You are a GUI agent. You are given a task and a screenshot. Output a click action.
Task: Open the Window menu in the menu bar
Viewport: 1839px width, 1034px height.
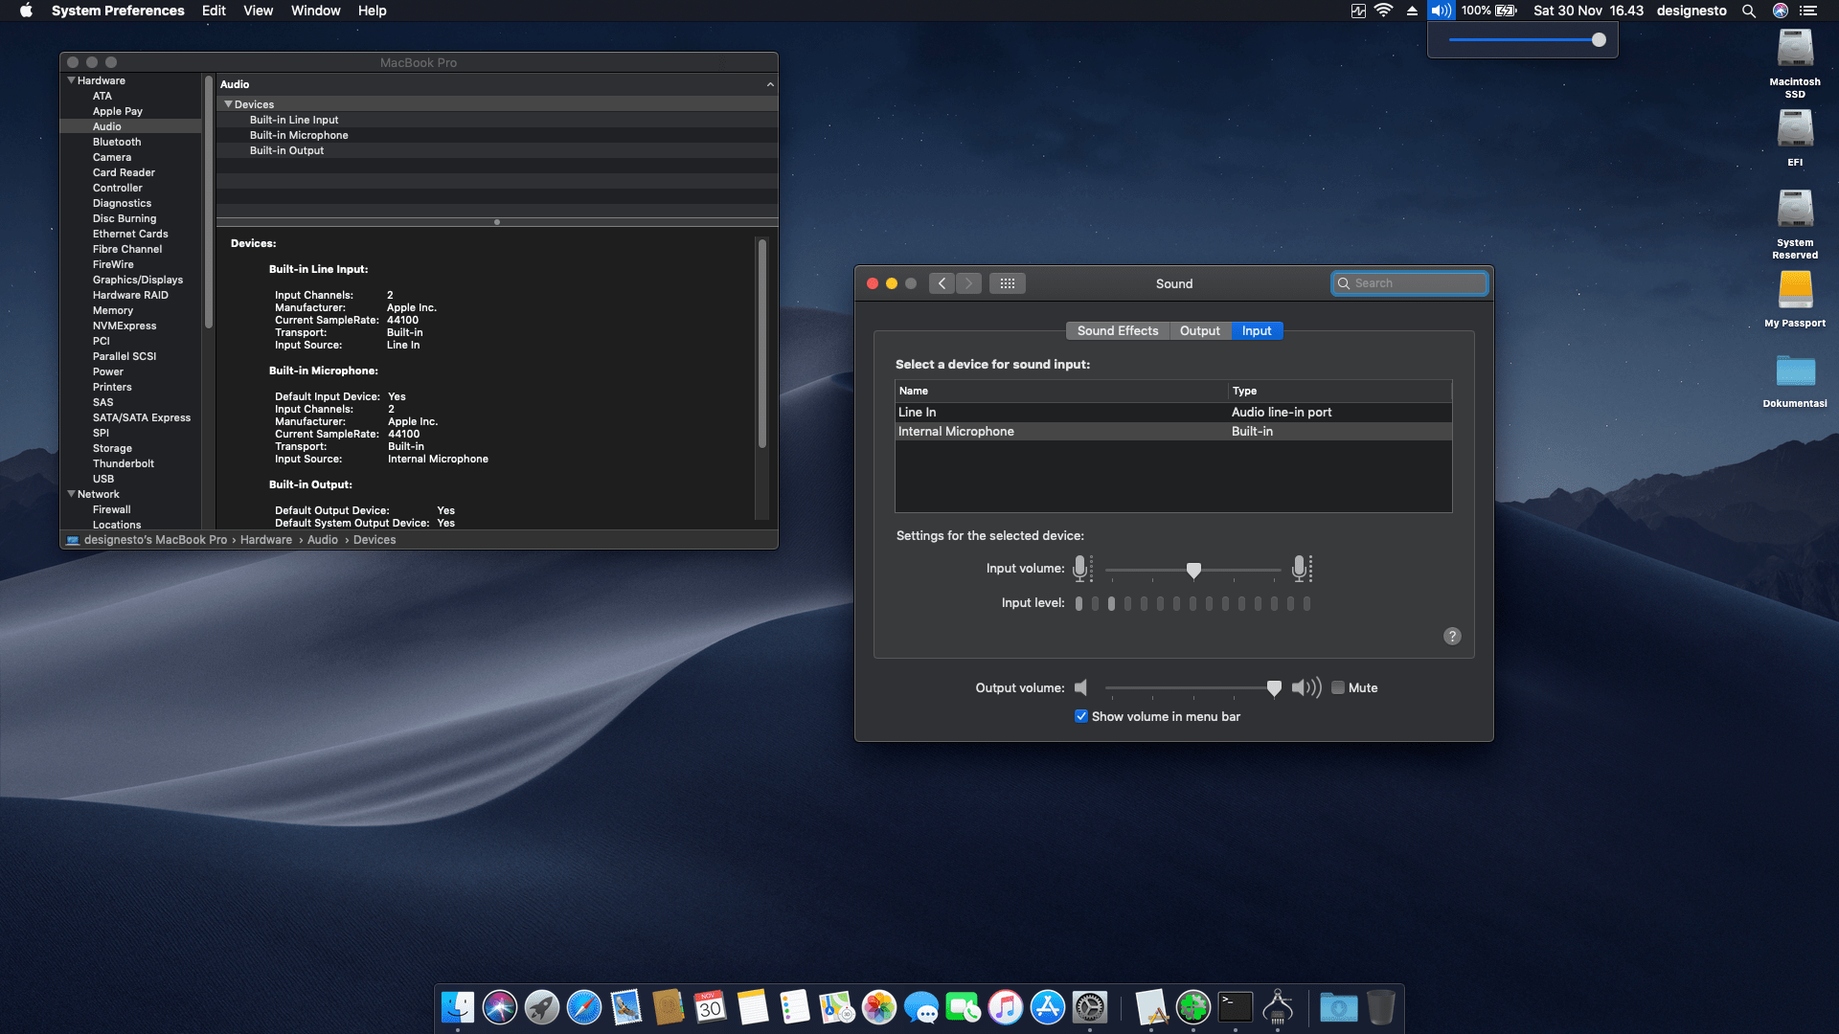pos(315,11)
